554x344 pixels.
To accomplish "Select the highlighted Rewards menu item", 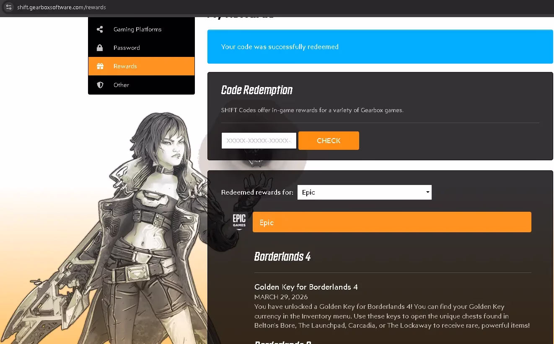I will tap(125, 66).
